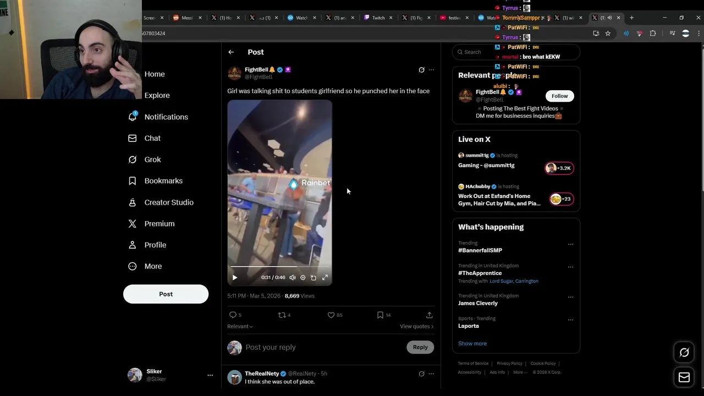
Task: Mute the video with the speaker icon
Action: (x=293, y=278)
